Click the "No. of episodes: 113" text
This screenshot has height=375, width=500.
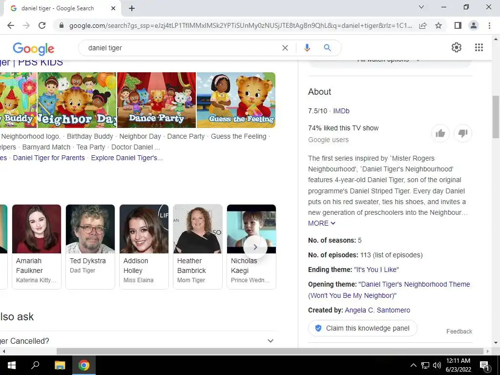click(x=365, y=255)
